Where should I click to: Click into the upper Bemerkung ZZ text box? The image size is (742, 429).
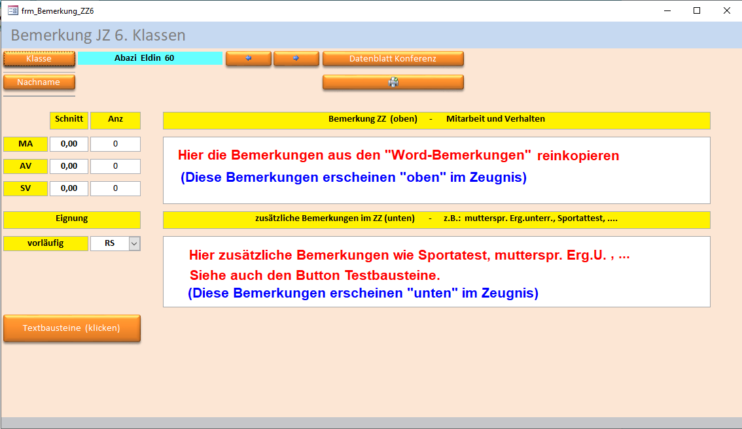tap(436, 170)
